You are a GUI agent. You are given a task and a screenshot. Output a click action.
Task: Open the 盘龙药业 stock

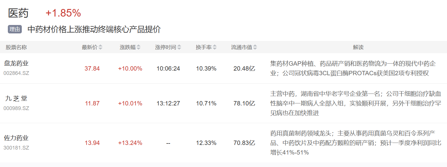[16, 63]
